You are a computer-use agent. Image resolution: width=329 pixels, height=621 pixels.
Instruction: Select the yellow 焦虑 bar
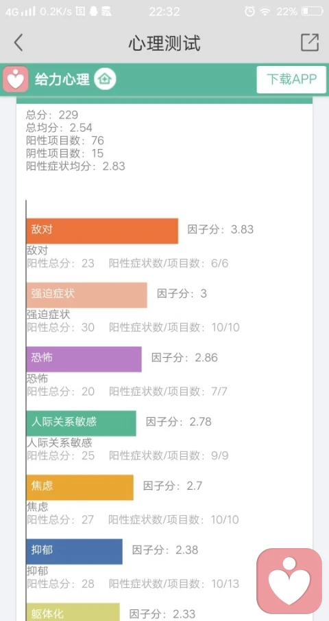point(80,488)
